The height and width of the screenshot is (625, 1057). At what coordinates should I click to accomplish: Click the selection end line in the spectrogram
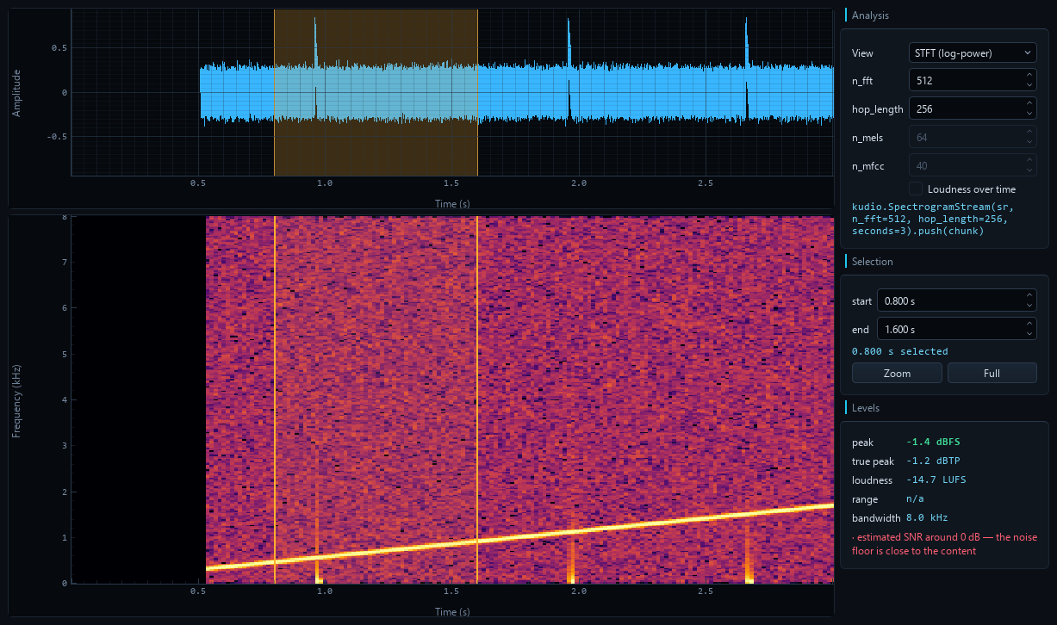477,399
